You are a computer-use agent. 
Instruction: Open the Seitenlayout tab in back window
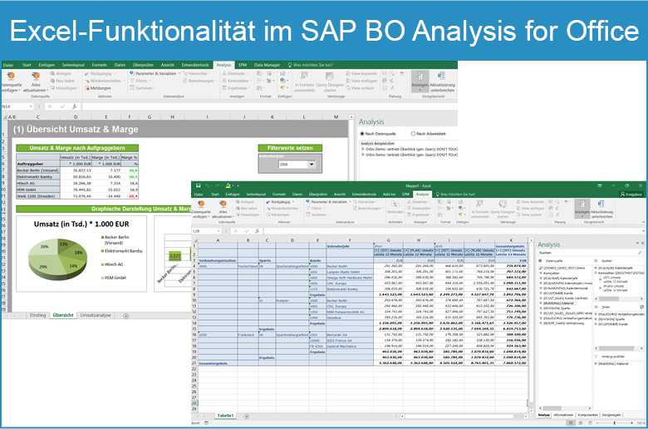click(73, 65)
